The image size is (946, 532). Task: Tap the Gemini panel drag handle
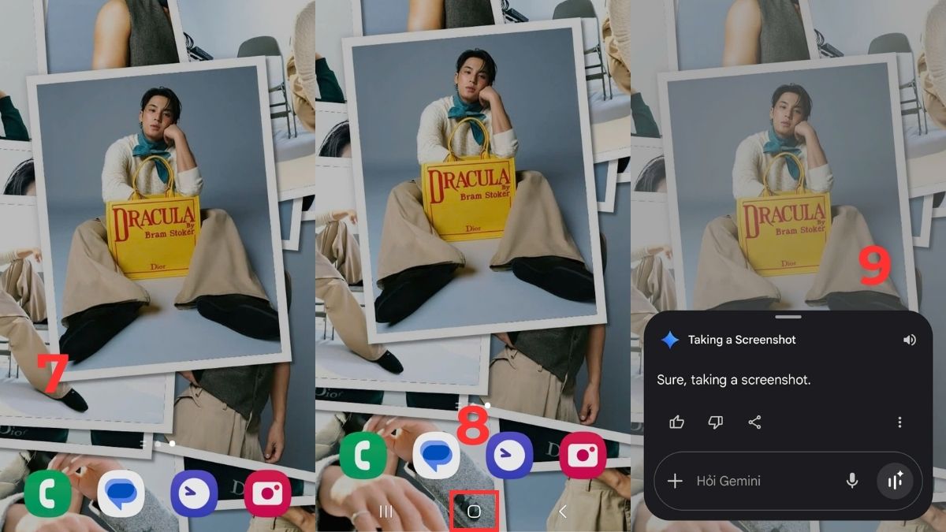tap(788, 317)
